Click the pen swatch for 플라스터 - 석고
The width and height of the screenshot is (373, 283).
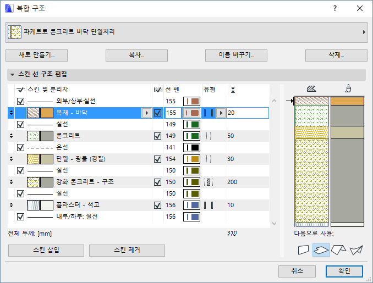click(x=191, y=206)
